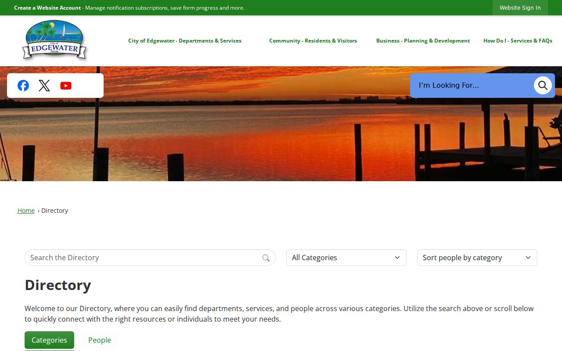This screenshot has height=351, width=562.
Task: Open the Facebook social icon
Action: [x=23, y=86]
